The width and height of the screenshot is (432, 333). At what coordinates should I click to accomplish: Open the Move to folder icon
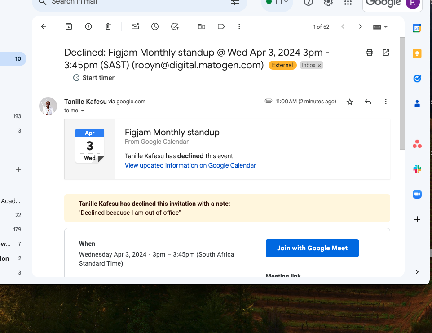pyautogui.click(x=202, y=27)
